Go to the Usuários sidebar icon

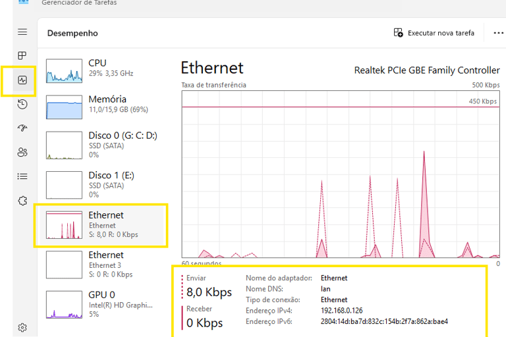(x=22, y=152)
